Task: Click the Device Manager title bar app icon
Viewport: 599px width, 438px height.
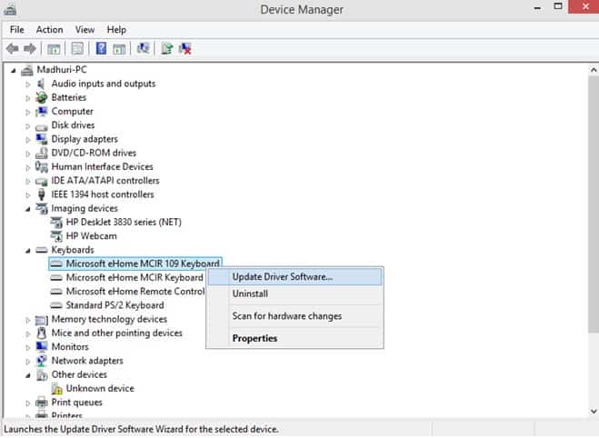Action: click(10, 9)
